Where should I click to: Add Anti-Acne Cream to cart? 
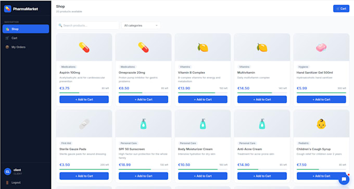click(262, 176)
